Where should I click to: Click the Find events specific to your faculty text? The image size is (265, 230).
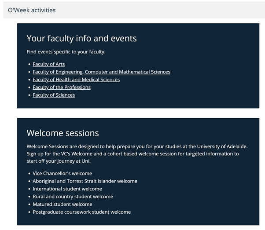coord(66,52)
